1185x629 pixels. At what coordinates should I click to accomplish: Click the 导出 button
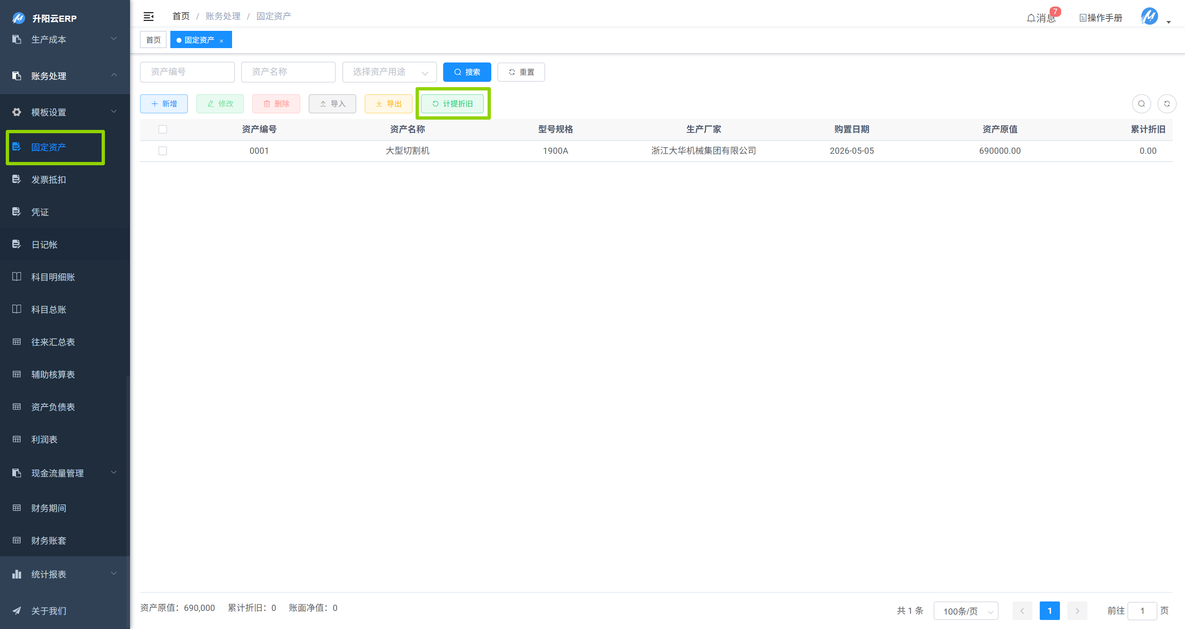[388, 104]
